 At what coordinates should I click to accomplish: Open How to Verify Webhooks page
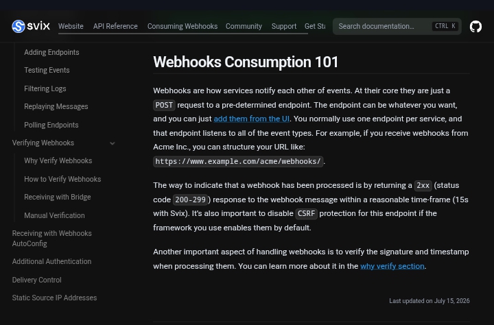click(x=62, y=179)
